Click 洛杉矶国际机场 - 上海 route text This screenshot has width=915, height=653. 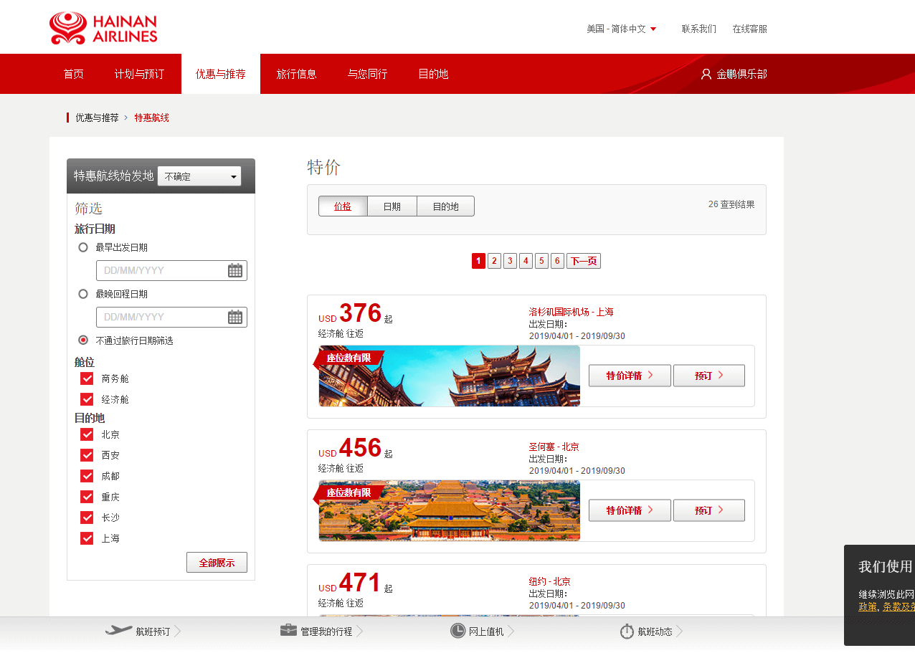point(572,312)
